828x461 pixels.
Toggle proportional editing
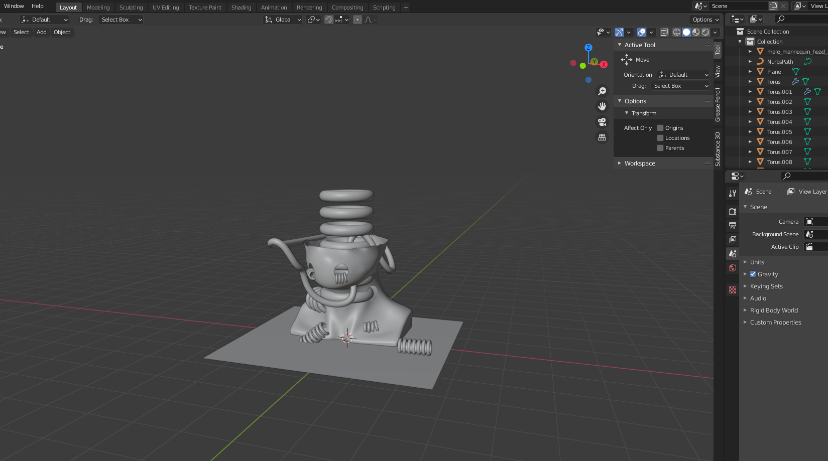click(x=358, y=20)
